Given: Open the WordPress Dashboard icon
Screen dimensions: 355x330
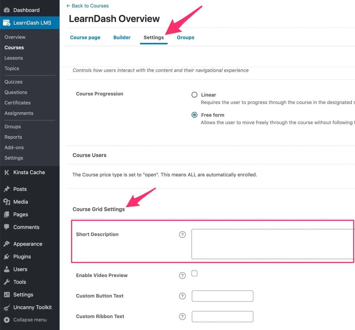Looking at the screenshot, I should tap(7, 10).
